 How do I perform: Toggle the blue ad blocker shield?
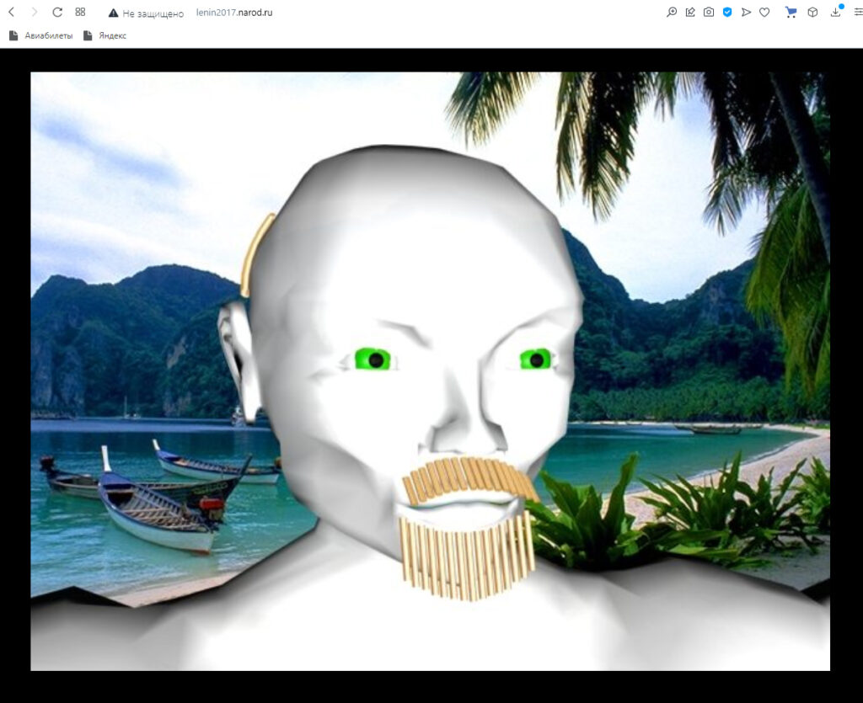click(727, 13)
